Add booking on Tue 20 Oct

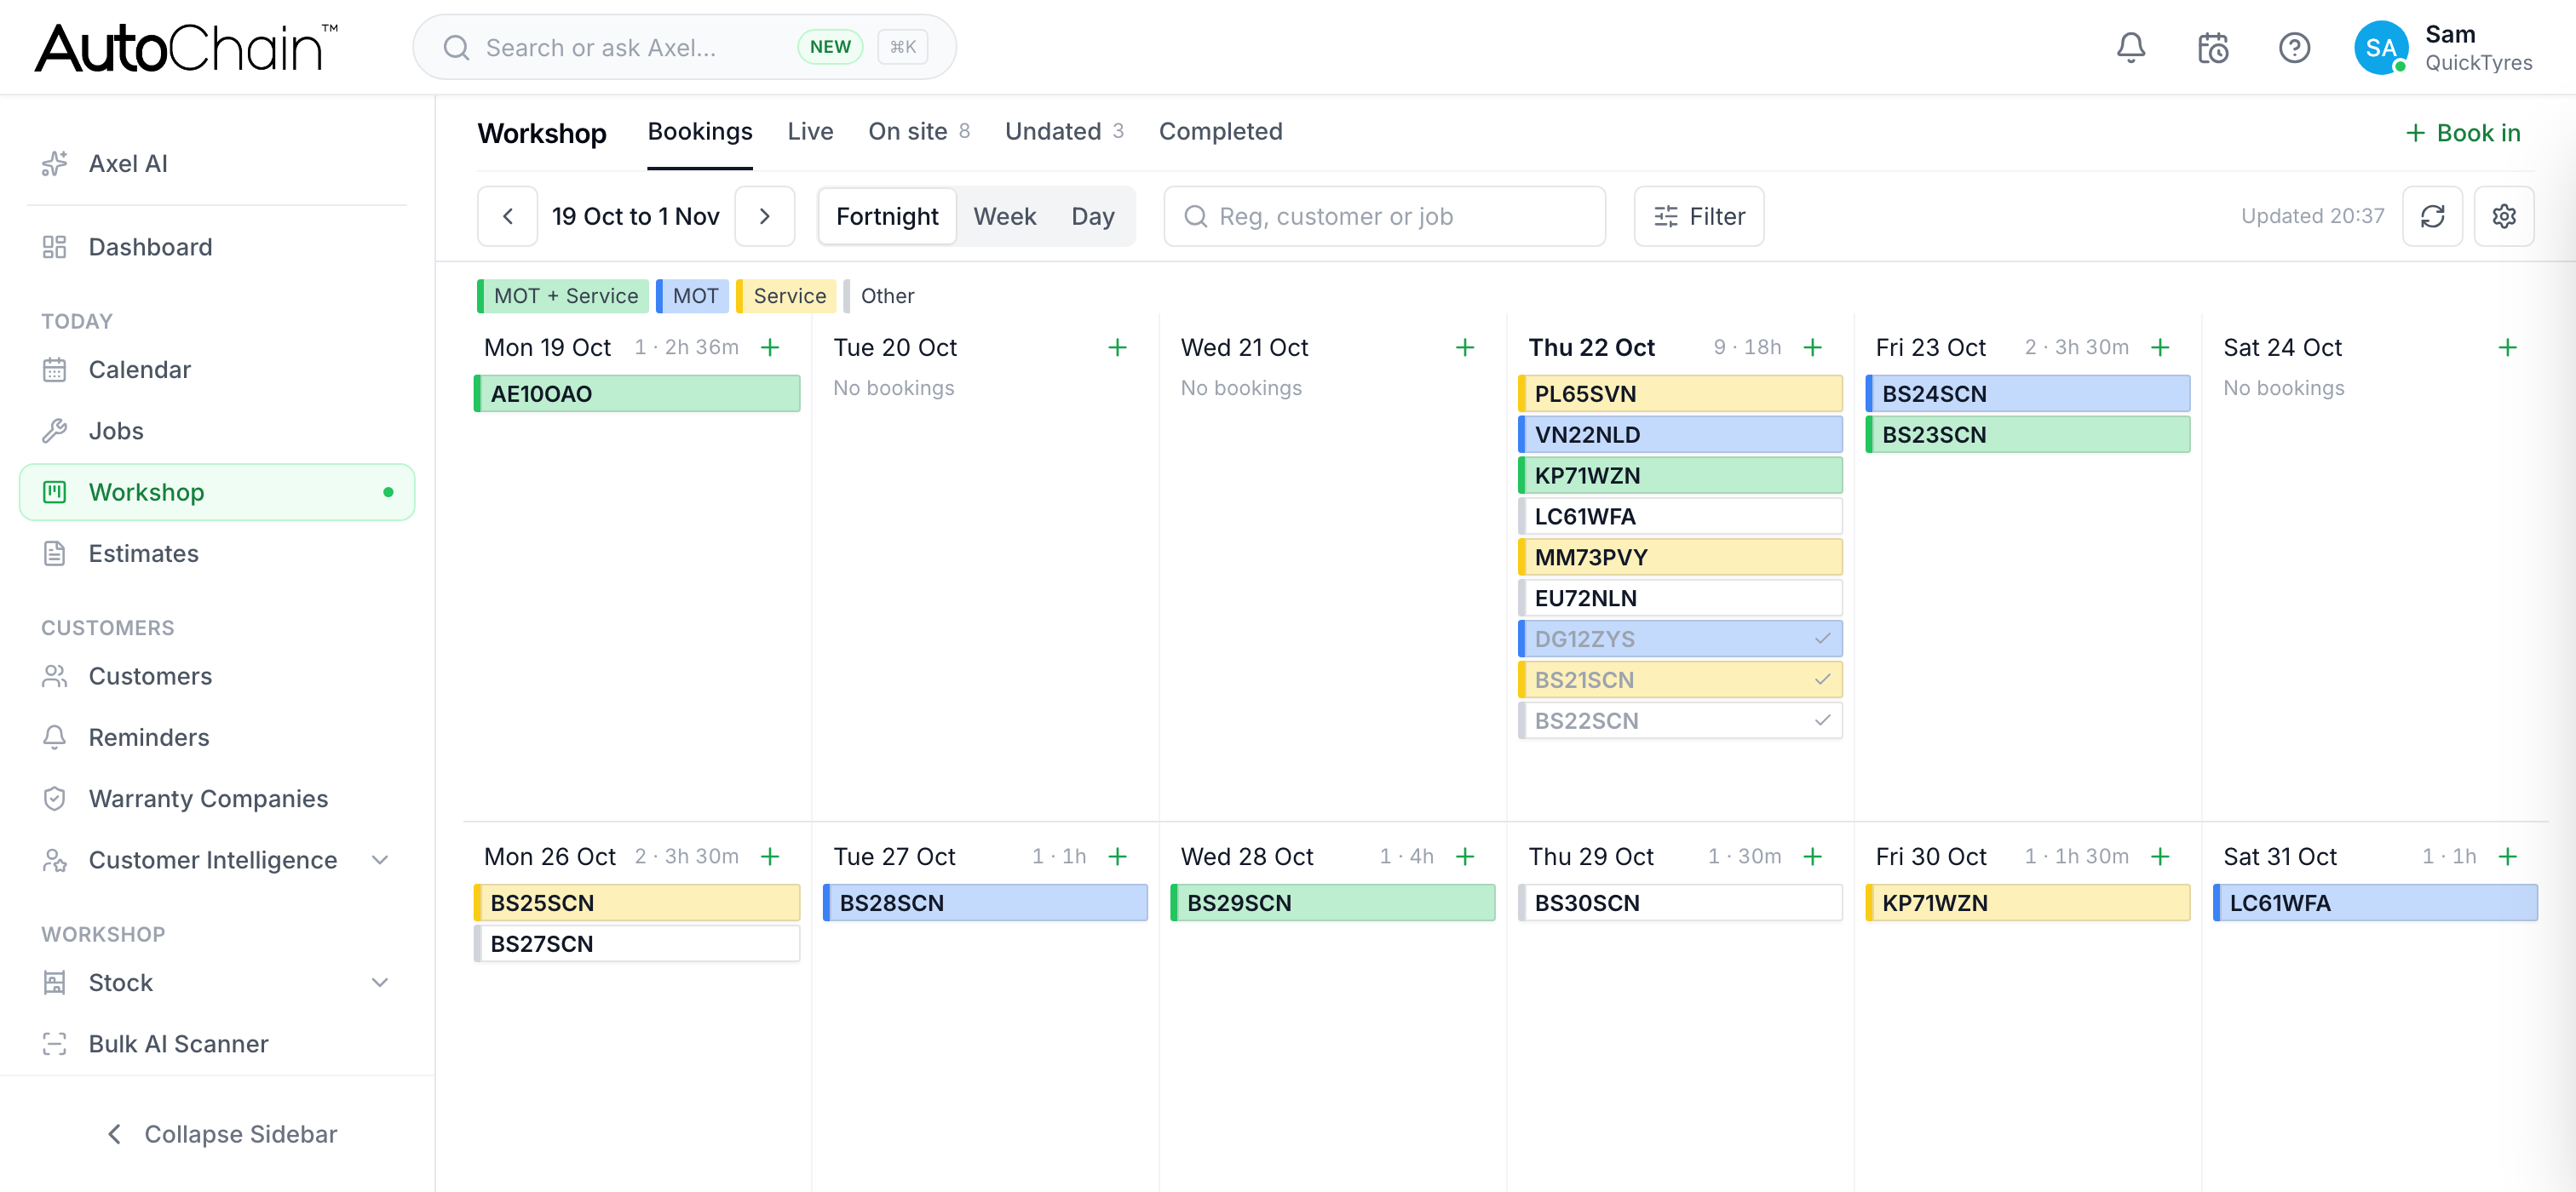(1117, 347)
